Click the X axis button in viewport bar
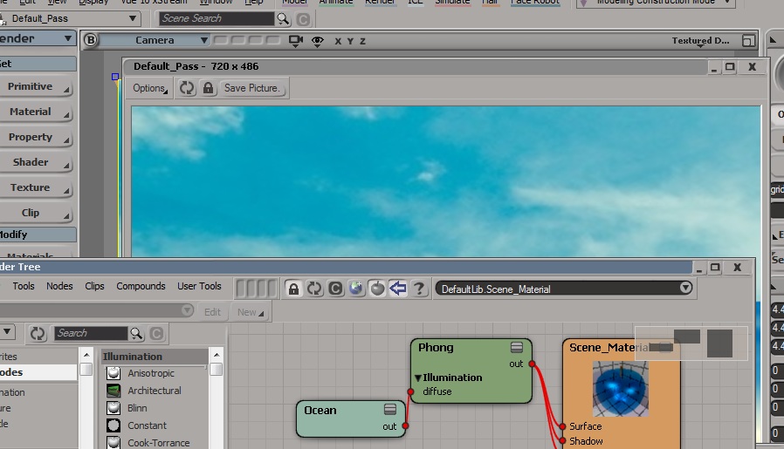This screenshot has height=449, width=784. [338, 42]
